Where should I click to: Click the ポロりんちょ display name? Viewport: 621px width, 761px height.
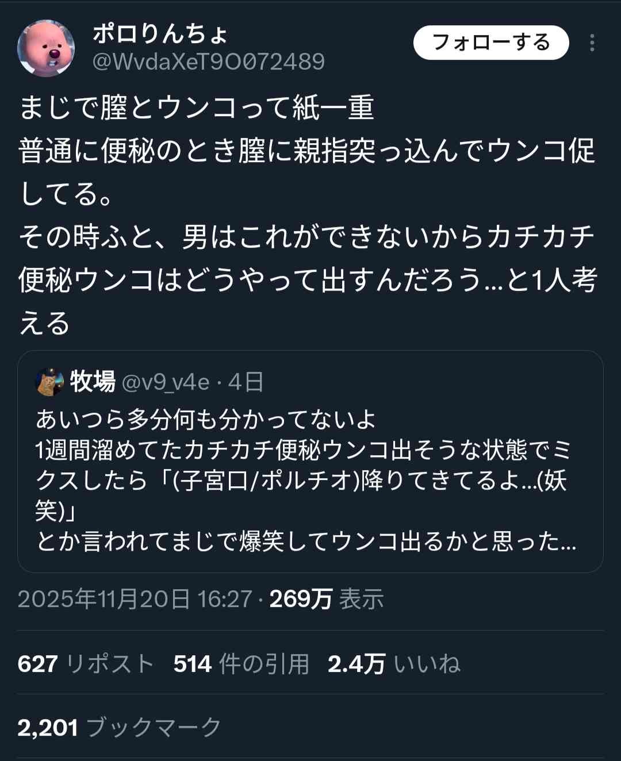160,33
